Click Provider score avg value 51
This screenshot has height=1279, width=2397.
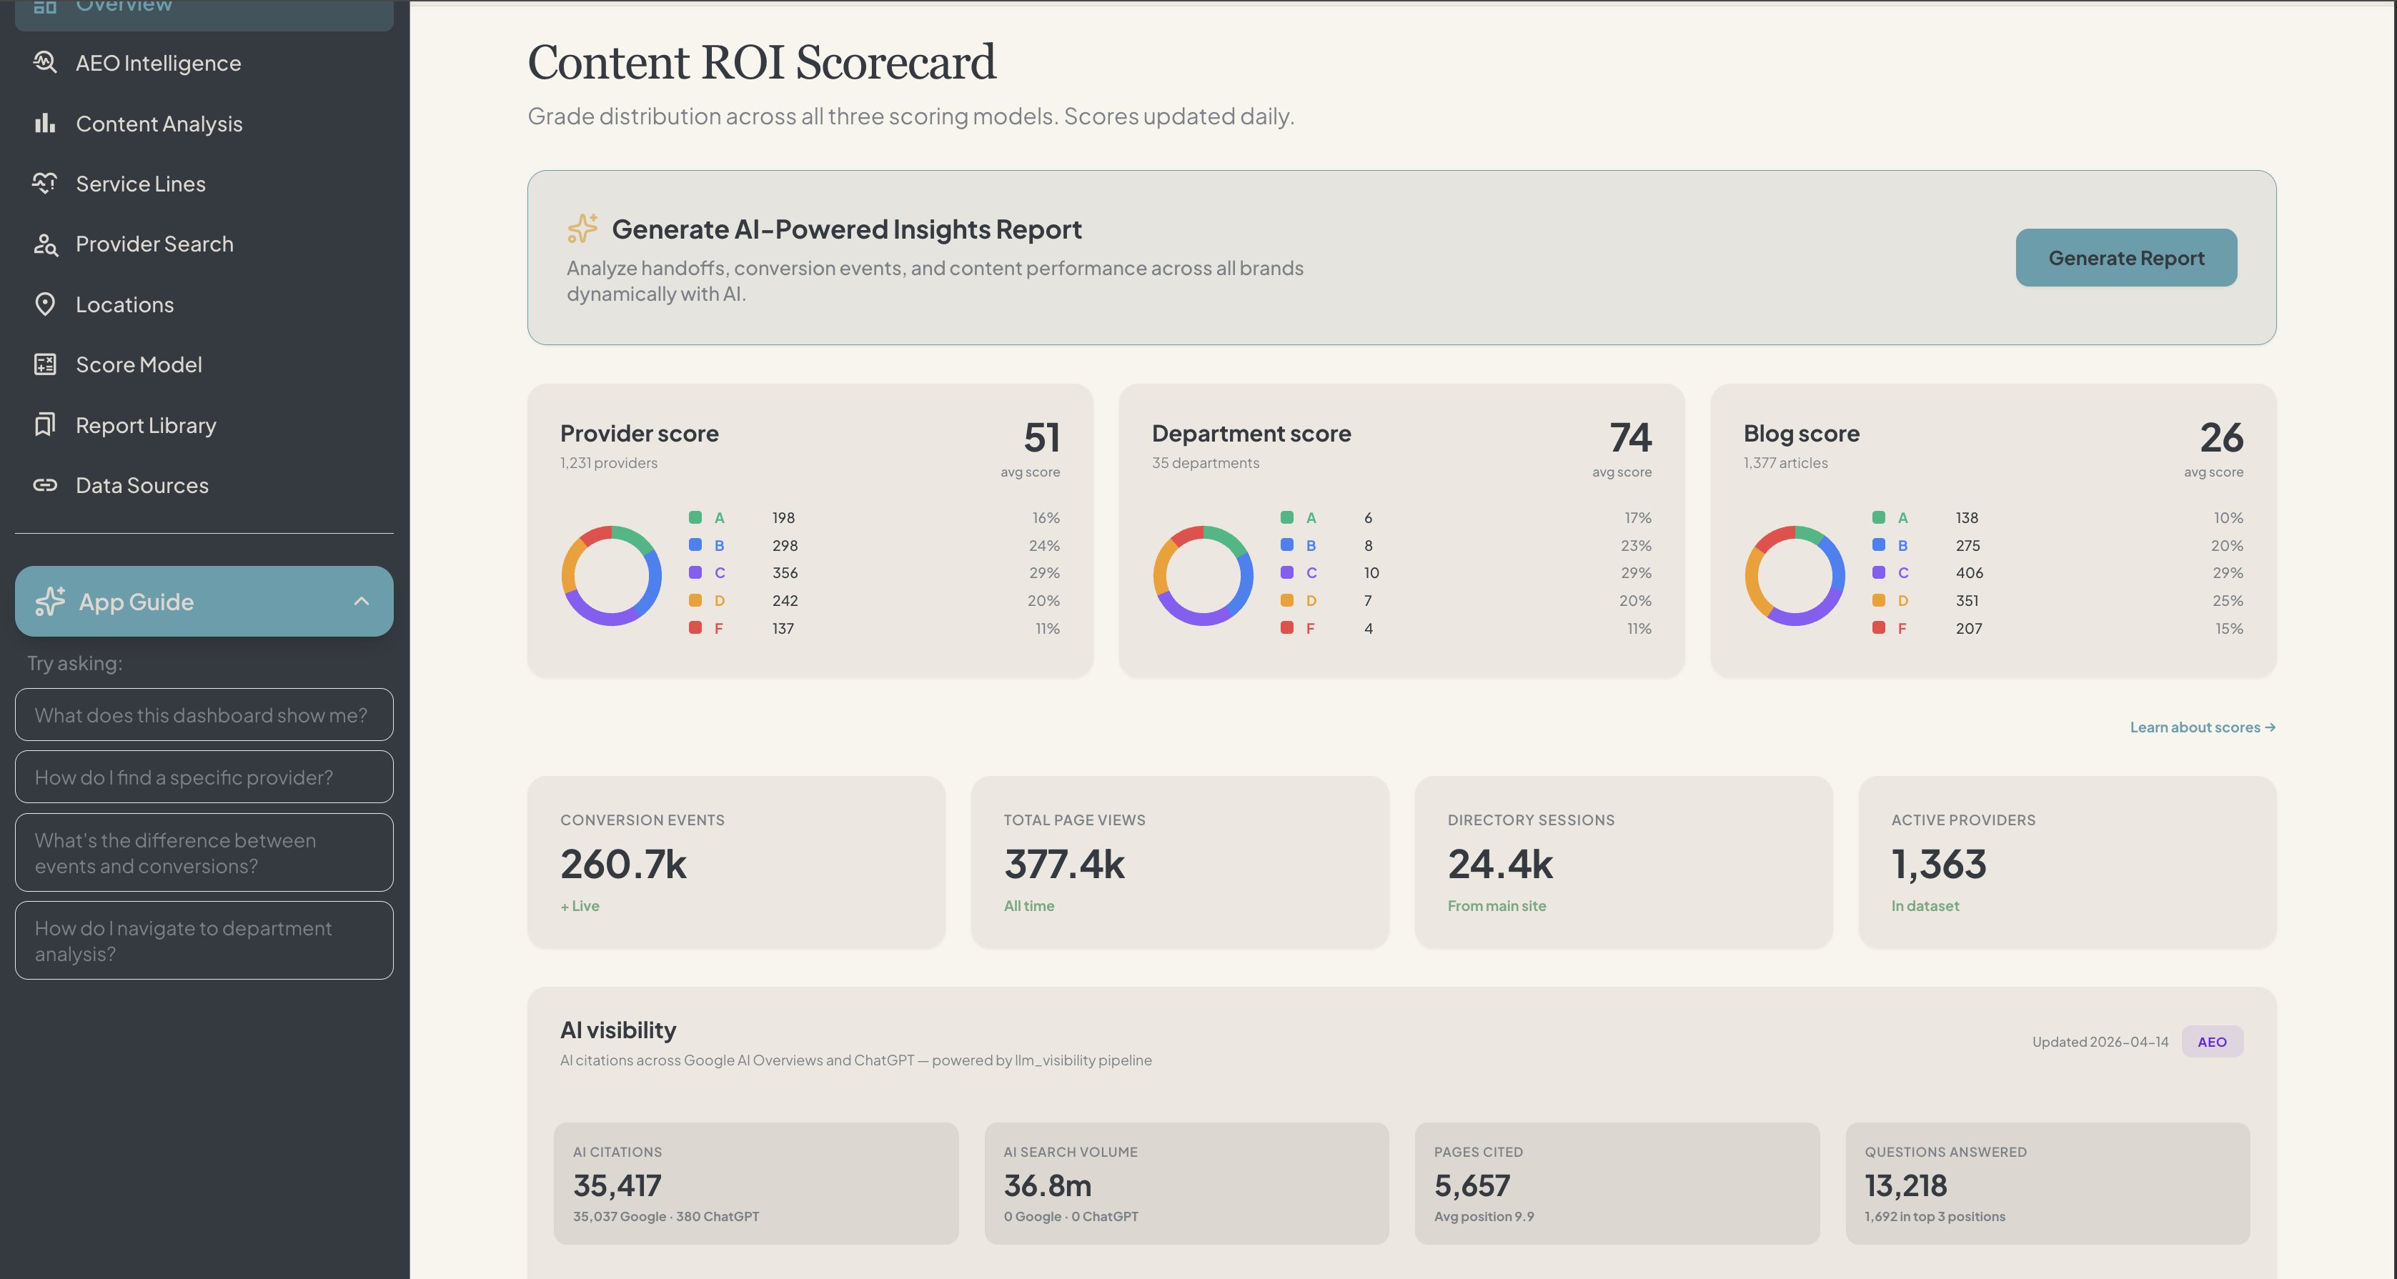coord(1041,437)
